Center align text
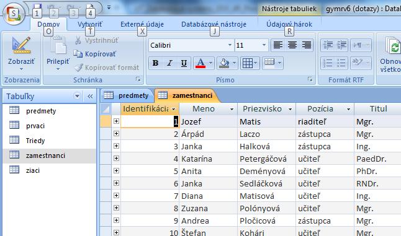 tap(292, 45)
